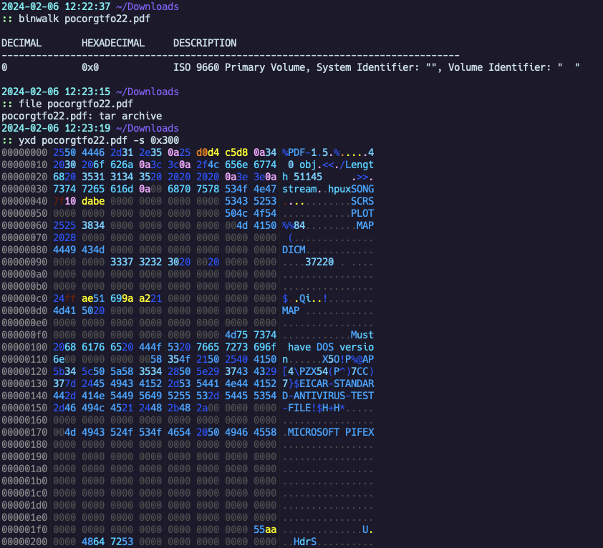Click the offset '00000200' in hex dump

[24, 542]
